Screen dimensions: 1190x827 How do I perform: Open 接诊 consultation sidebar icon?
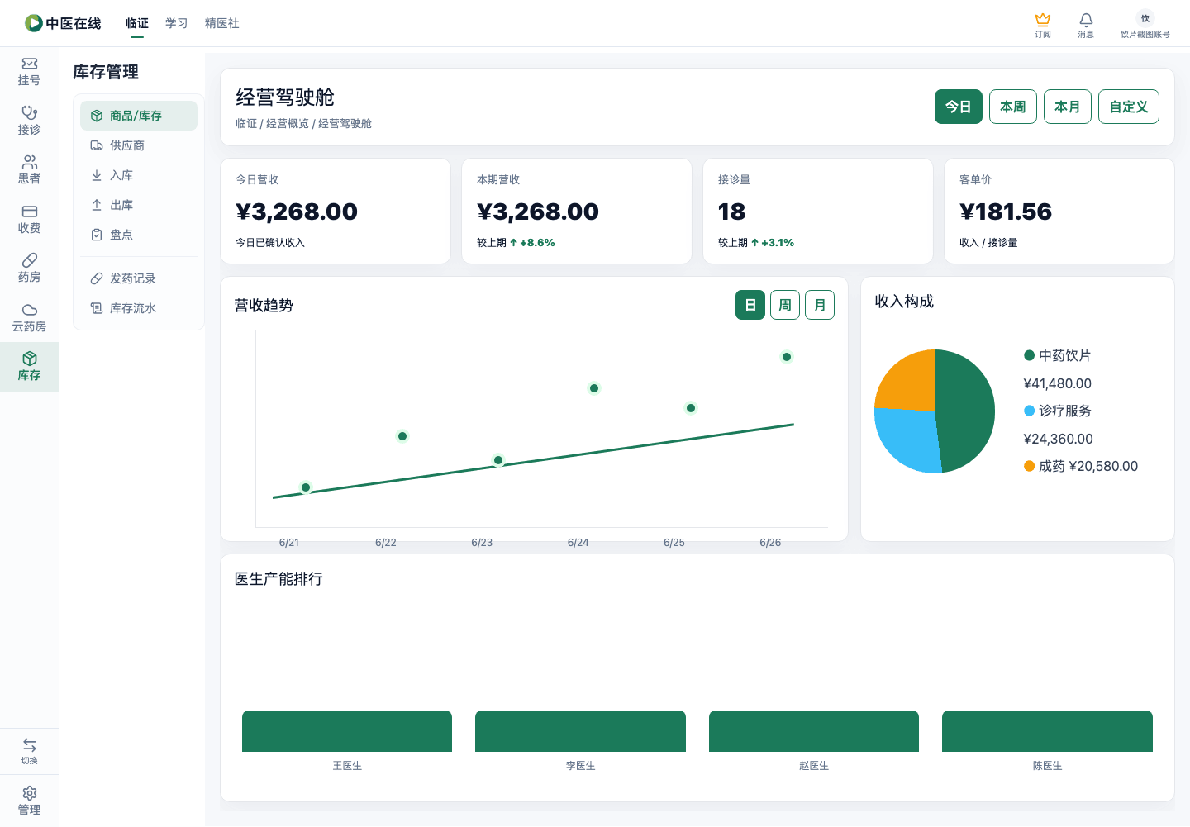click(x=29, y=121)
